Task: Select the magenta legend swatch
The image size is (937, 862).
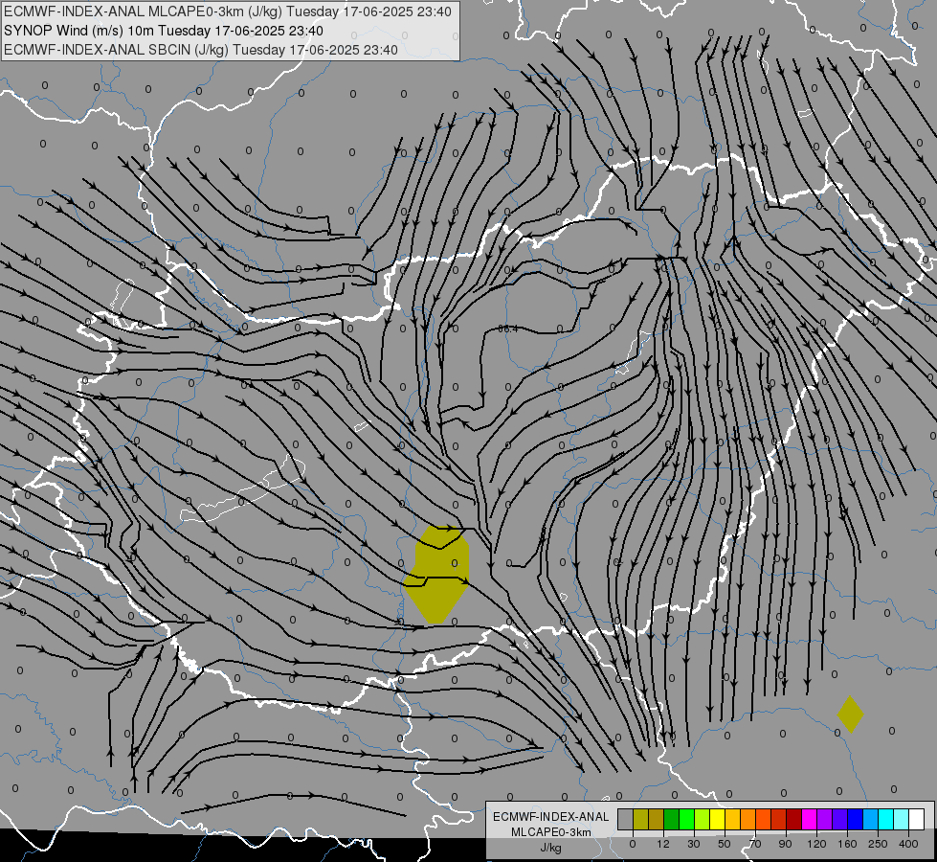Action: pyautogui.click(x=810, y=819)
